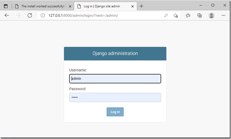Click the 'Password:' label
The width and height of the screenshot is (231, 139).
pos(78,89)
